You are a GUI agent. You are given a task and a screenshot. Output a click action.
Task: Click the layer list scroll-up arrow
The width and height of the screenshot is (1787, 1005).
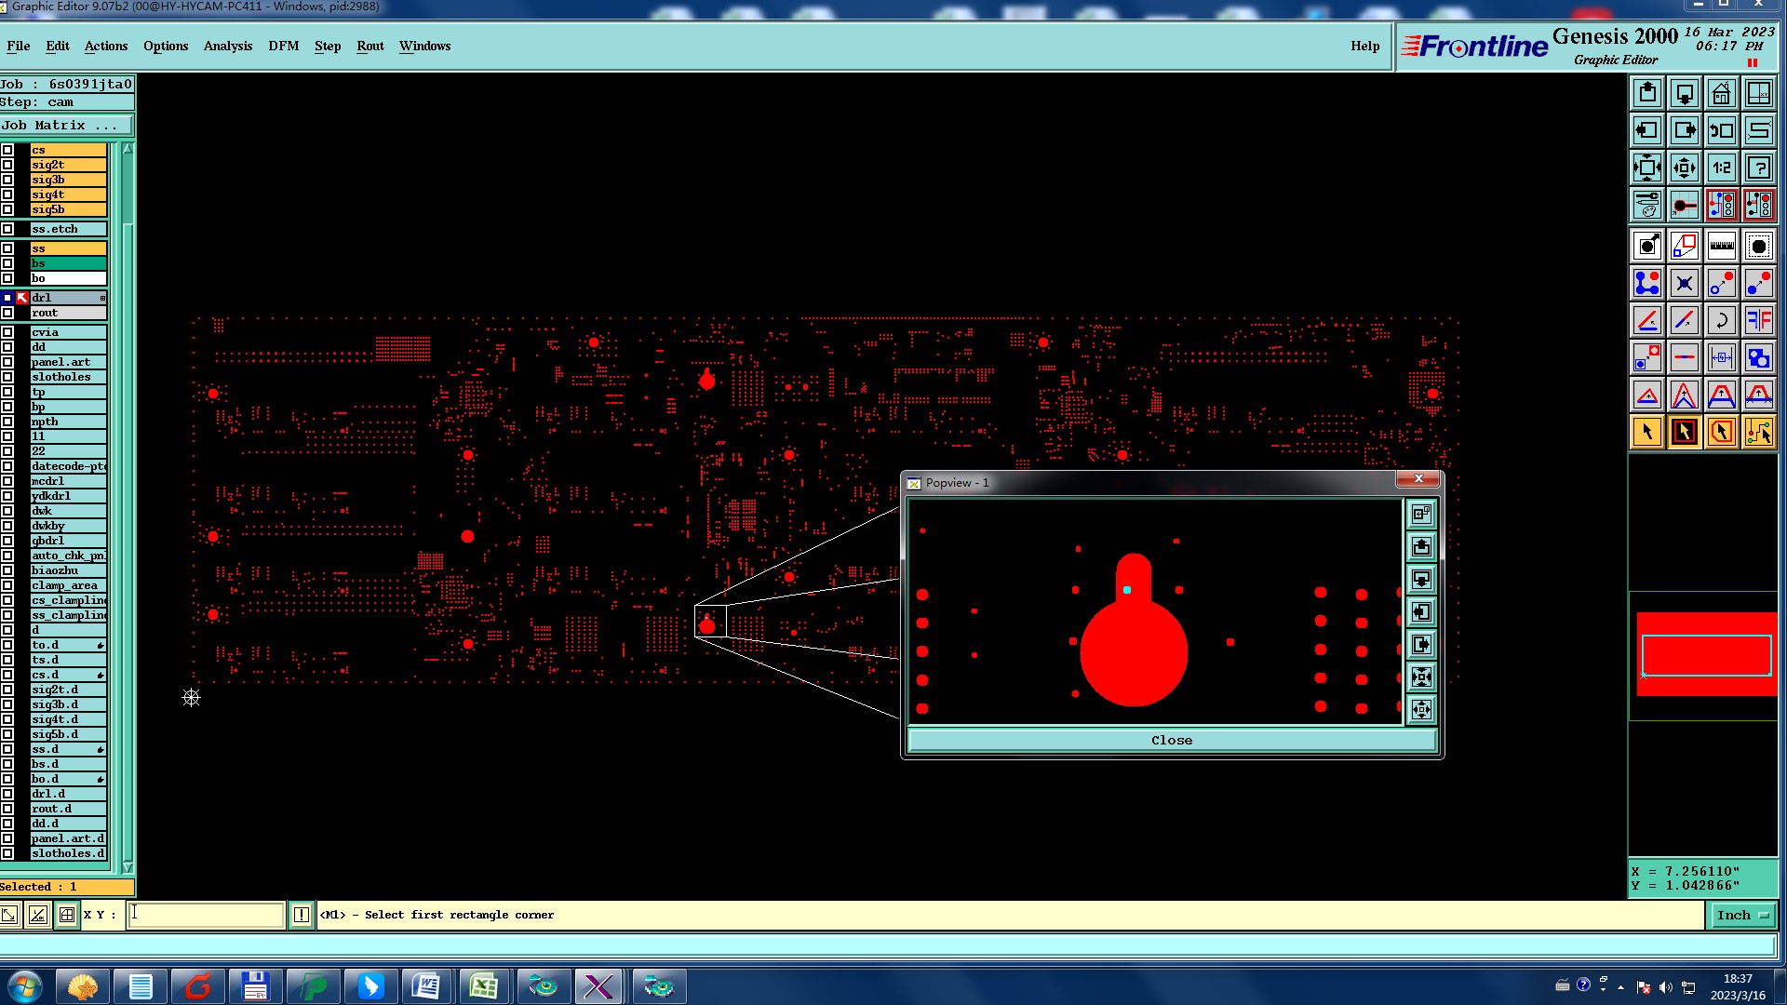click(x=128, y=149)
